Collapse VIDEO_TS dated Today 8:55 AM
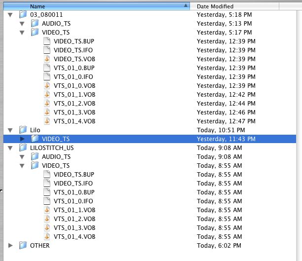The height and width of the screenshot is (261, 302). click(x=22, y=166)
